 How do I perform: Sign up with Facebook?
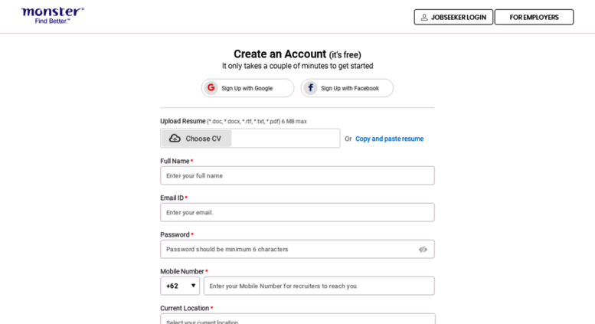[x=347, y=88]
